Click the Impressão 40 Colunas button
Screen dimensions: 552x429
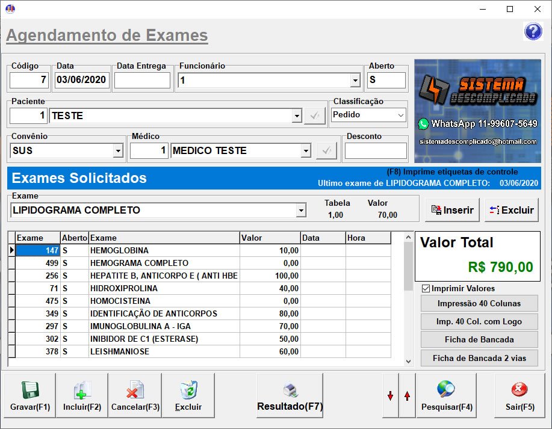pos(479,303)
